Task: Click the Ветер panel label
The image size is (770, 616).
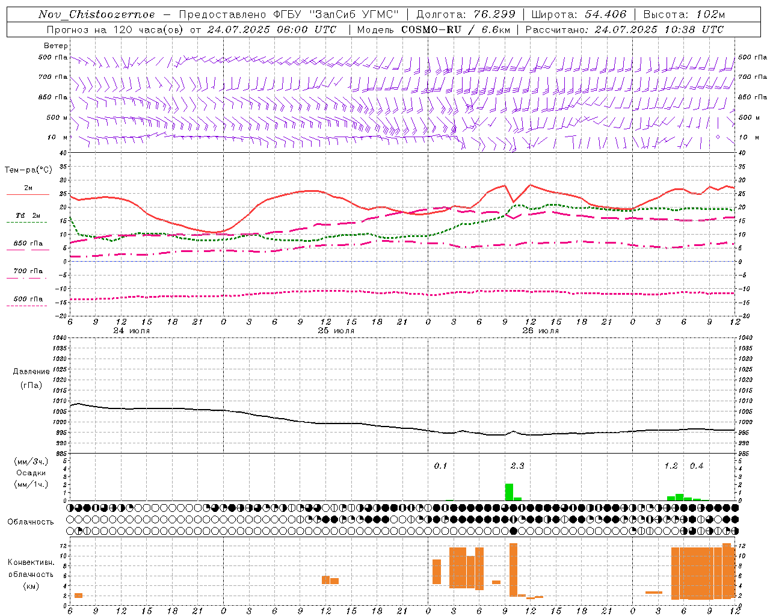Action: click(56, 46)
